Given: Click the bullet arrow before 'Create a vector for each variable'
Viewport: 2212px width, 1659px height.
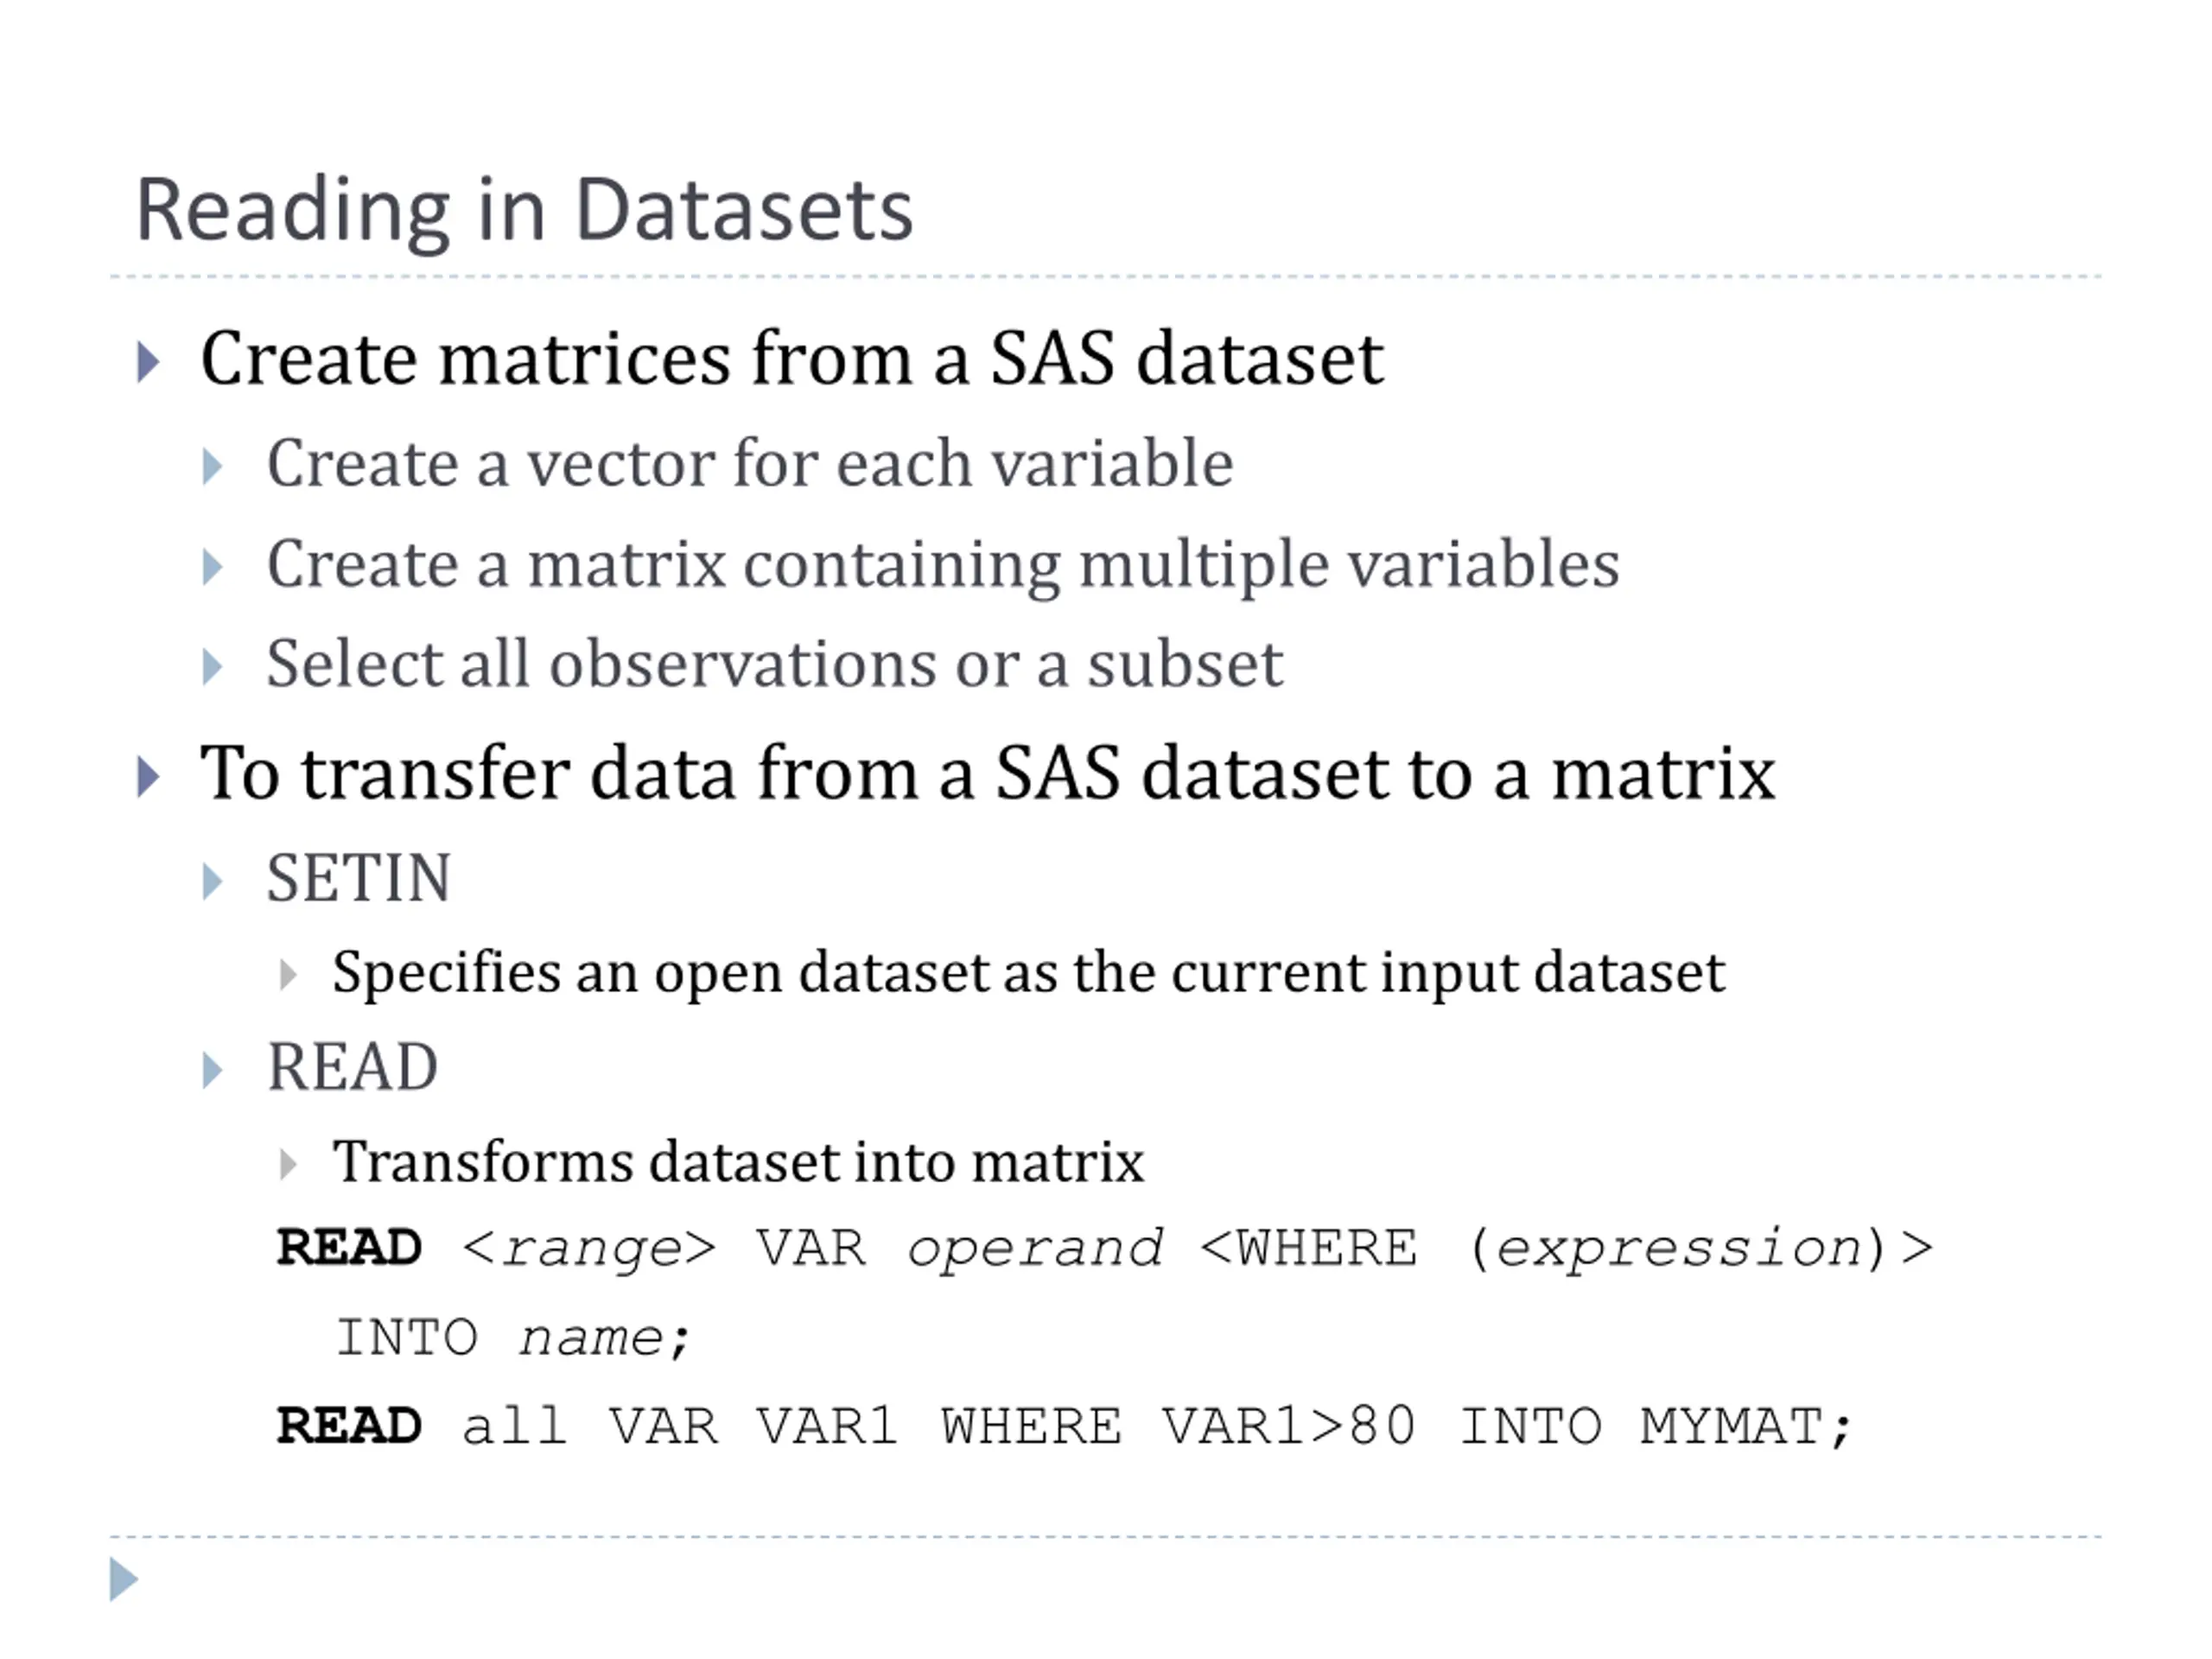Looking at the screenshot, I should [212, 467].
